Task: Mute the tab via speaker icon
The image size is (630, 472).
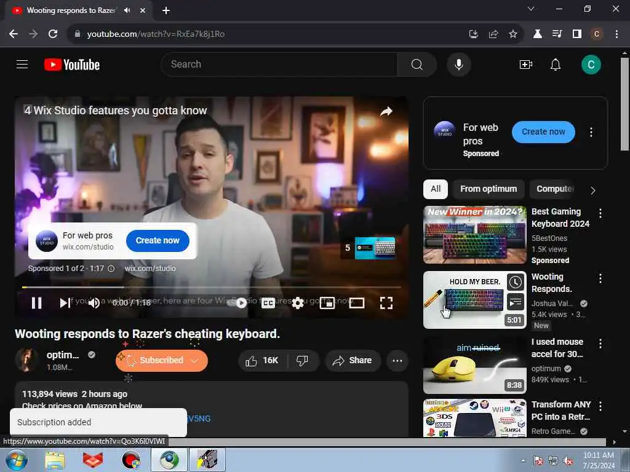Action: tap(127, 10)
